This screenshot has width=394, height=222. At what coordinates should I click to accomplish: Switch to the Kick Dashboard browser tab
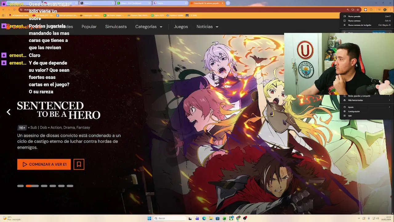click(134, 3)
